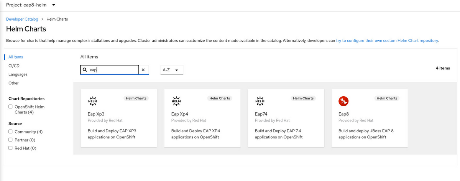The height and width of the screenshot is (181, 460).
Task: Select the CI/CD category
Action: coord(14,66)
